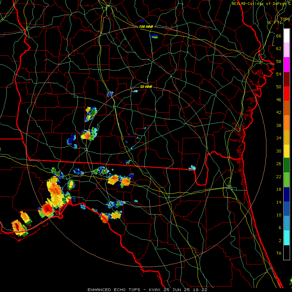The image size is (292, 292).
Task: Select the 38 legend scale label
Action: 279,125
